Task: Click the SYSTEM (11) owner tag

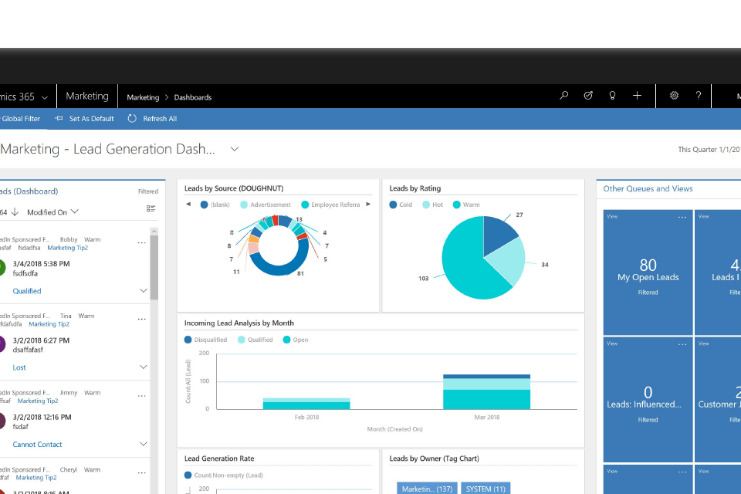Action: pyautogui.click(x=486, y=489)
